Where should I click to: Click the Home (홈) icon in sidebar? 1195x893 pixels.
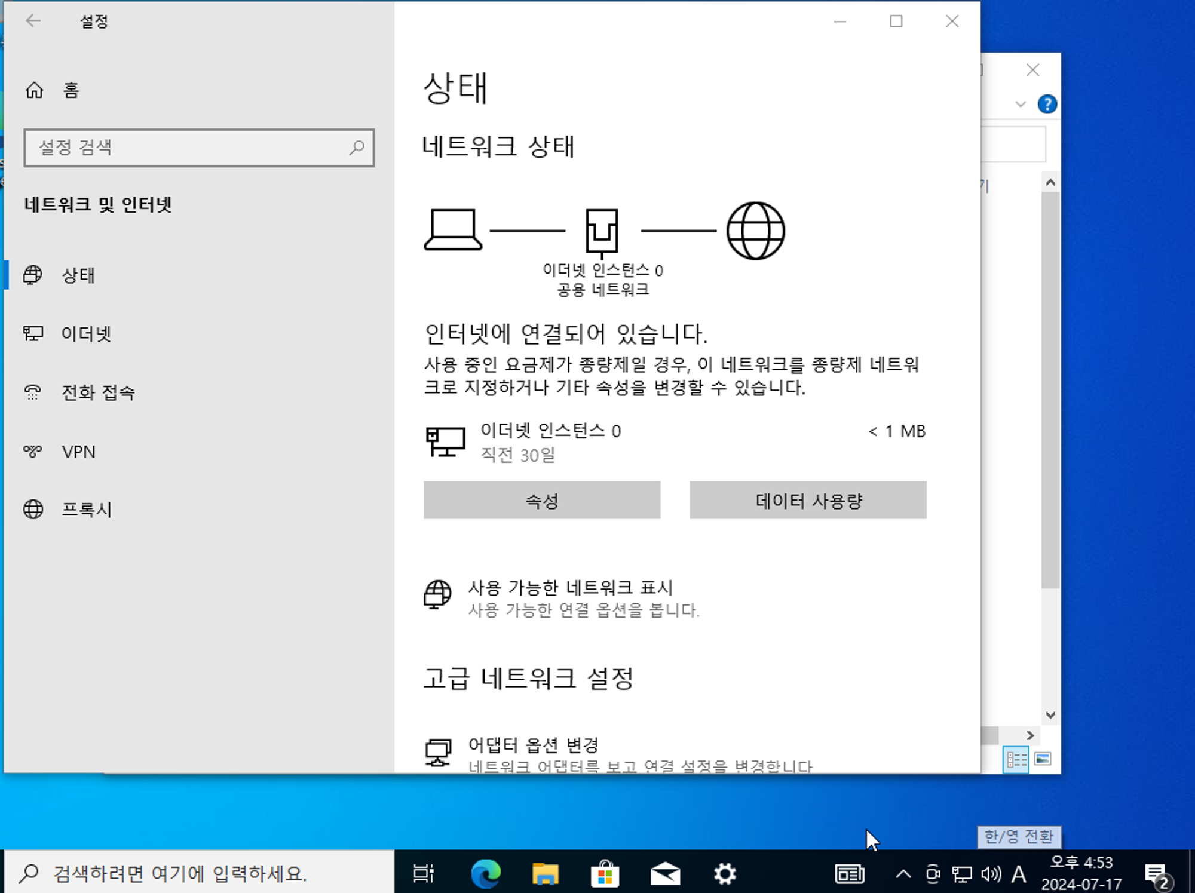tap(35, 90)
